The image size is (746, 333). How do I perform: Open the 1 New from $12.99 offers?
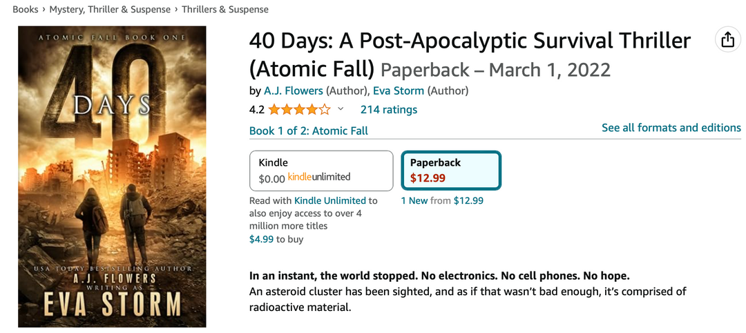[442, 200]
